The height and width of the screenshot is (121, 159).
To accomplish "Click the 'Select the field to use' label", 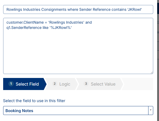I will 34,101.
